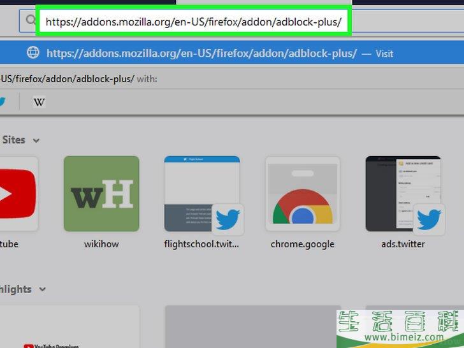This screenshot has height=348, width=464.
Task: Open the flightschool.twitter top site tile
Action: (202, 194)
